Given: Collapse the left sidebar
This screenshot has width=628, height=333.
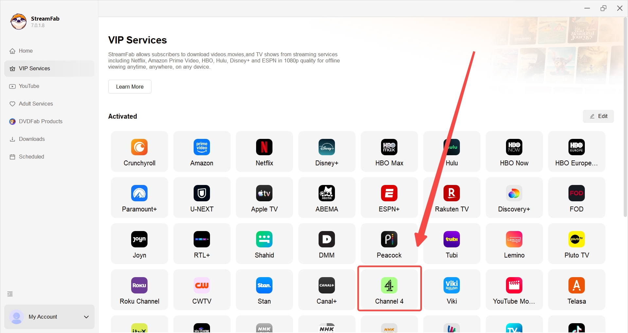Looking at the screenshot, I should [10, 294].
